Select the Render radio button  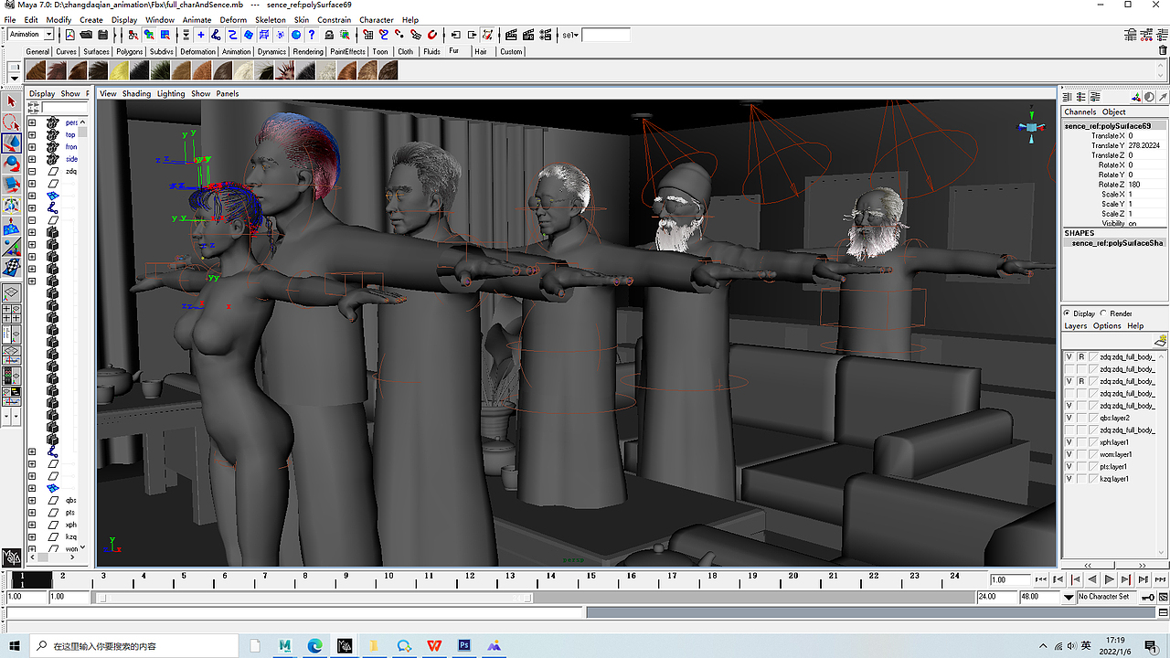coord(1103,313)
